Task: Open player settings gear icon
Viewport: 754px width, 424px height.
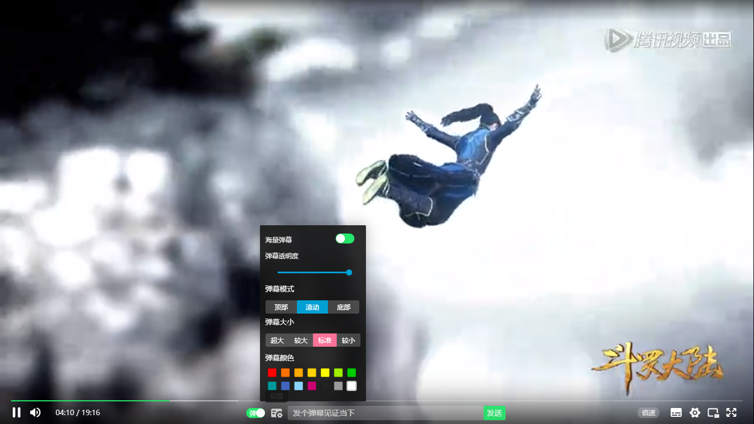Action: tap(695, 412)
